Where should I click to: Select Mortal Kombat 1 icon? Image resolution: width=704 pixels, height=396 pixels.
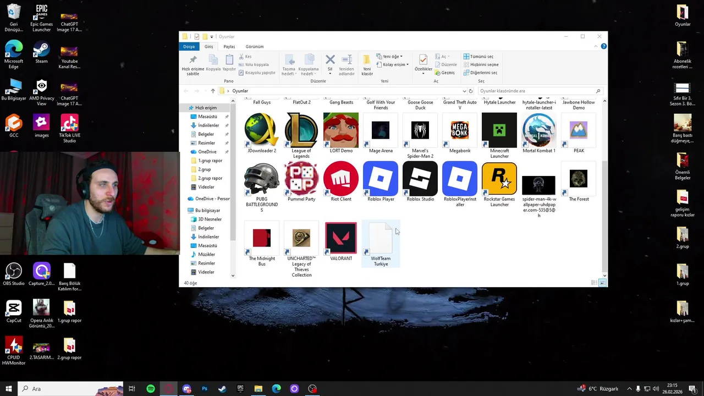pos(539,134)
